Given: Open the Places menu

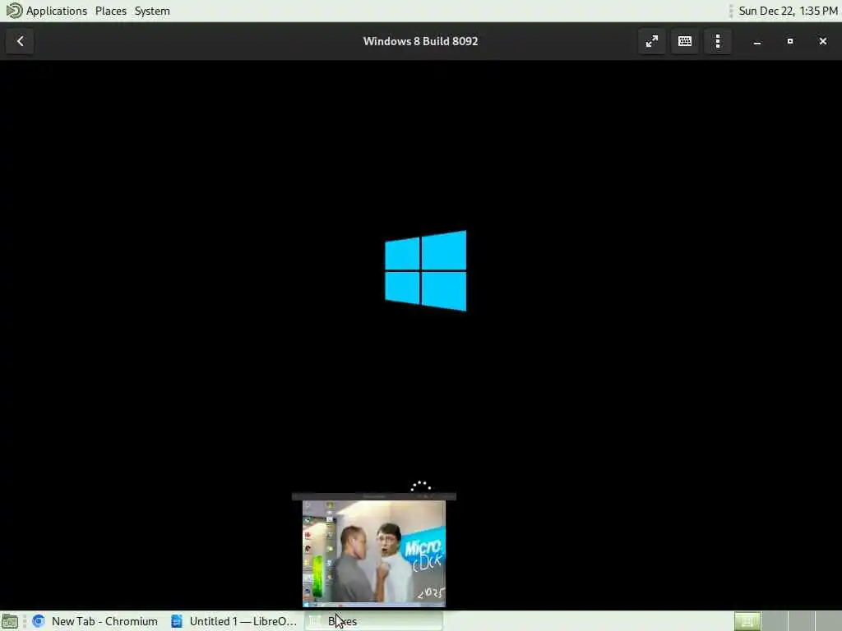Looking at the screenshot, I should (x=111, y=11).
